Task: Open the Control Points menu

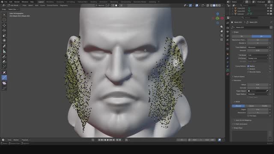Action: [x=52, y=6]
